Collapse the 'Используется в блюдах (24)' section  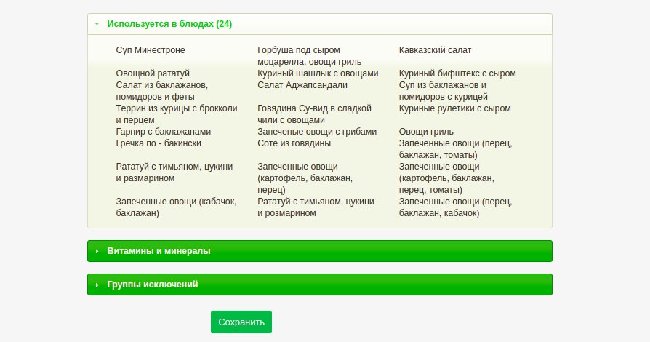click(x=169, y=24)
